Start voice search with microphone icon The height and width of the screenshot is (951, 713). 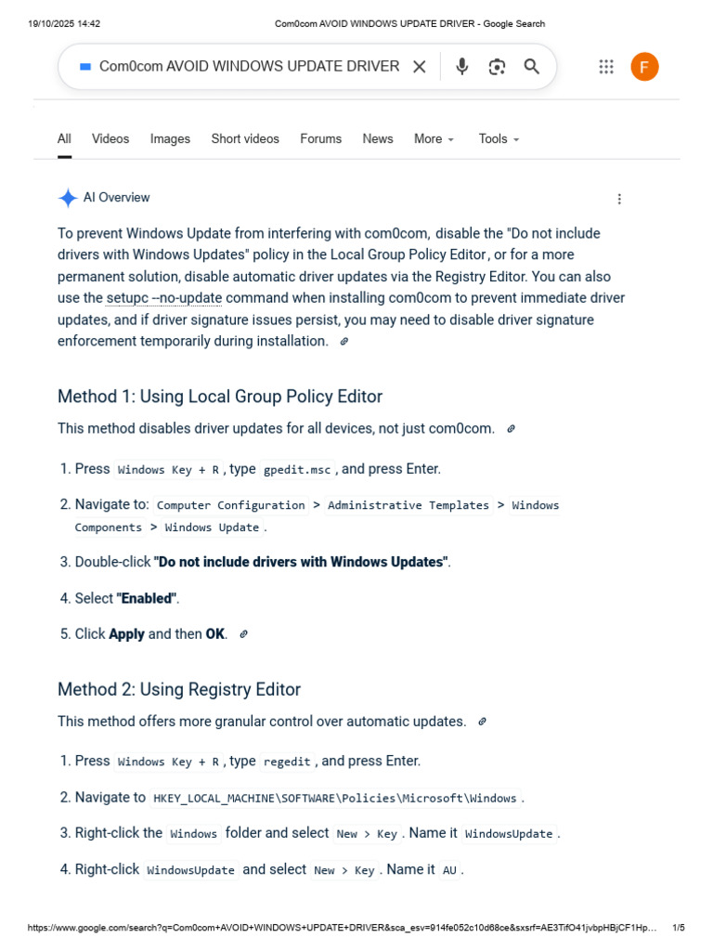(462, 67)
